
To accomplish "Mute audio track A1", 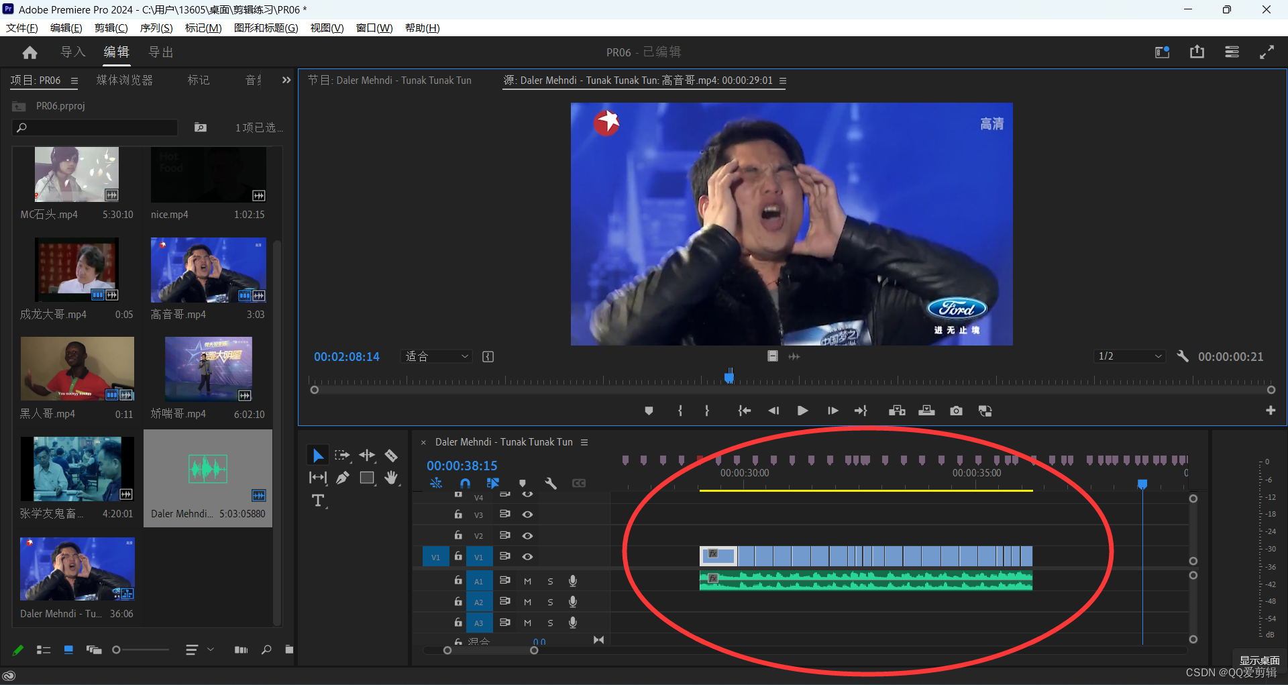I will coord(528,582).
